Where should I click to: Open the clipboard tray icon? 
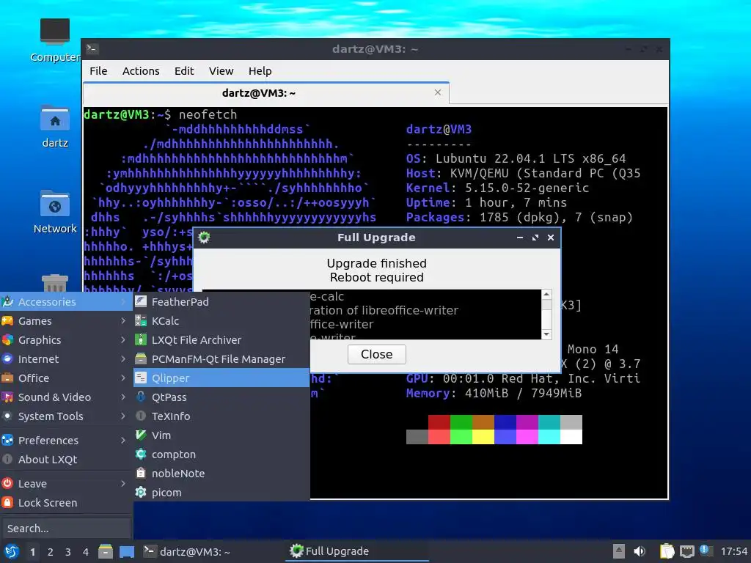tap(667, 551)
